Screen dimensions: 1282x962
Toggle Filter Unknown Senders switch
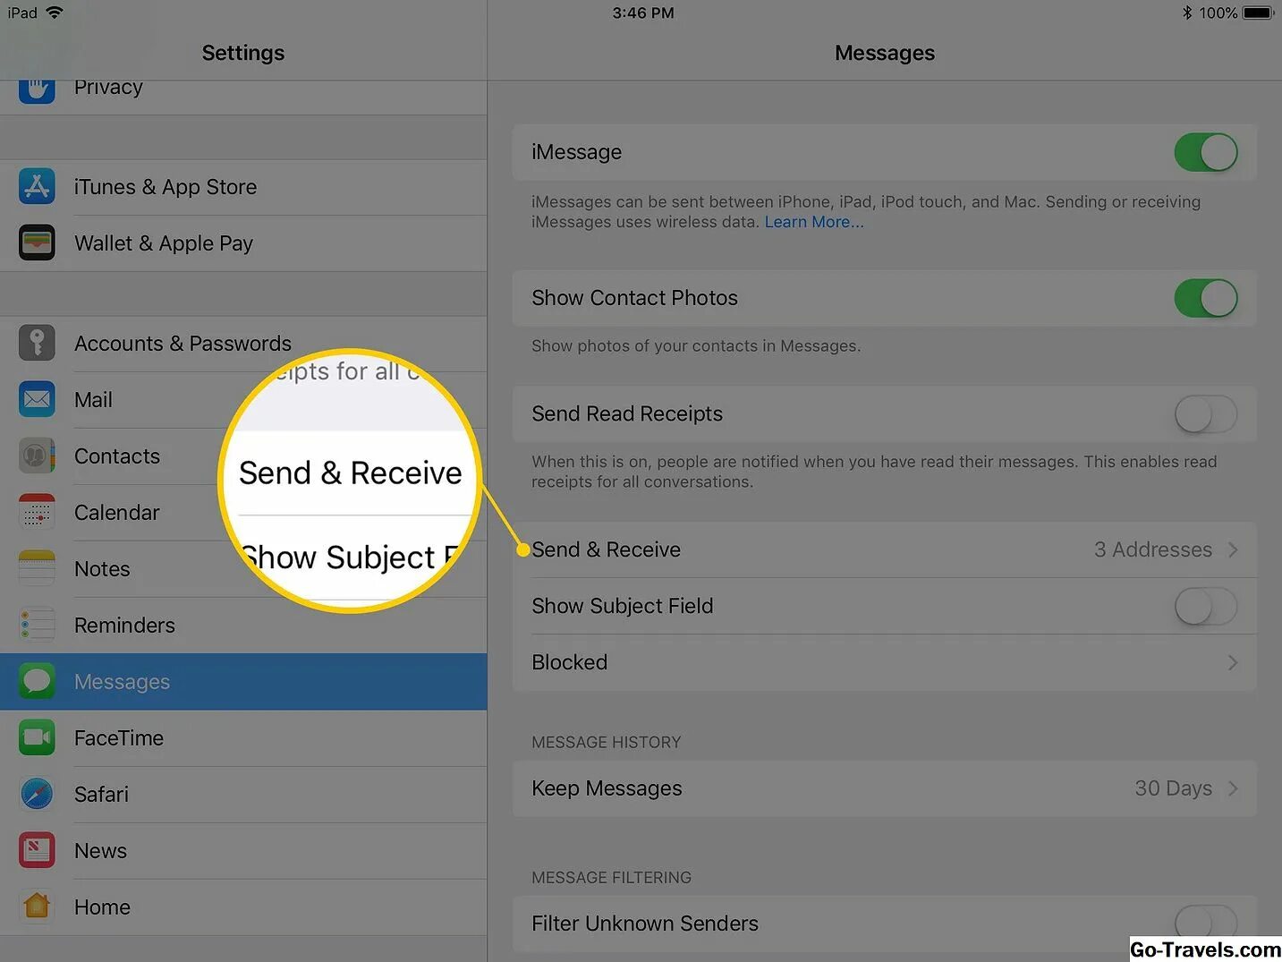coord(1206,923)
